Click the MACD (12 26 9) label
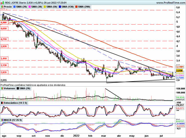Image resolution: width=186 pixels, height=138 pixels. [13, 120]
